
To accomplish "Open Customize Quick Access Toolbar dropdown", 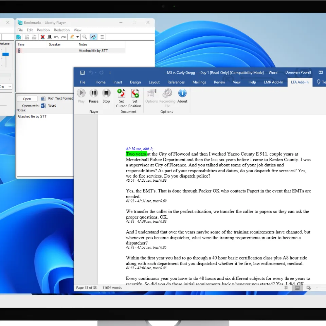I will click(110, 73).
